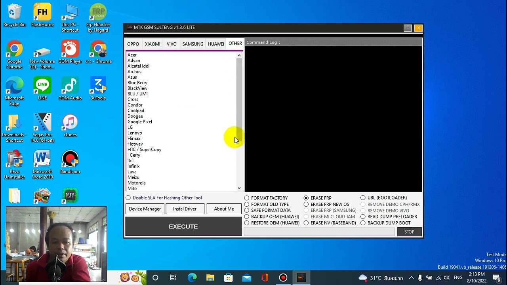Launch Vegas Pro 14.0 desktop icon
Image resolution: width=507 pixels, height=285 pixels.
point(42,129)
